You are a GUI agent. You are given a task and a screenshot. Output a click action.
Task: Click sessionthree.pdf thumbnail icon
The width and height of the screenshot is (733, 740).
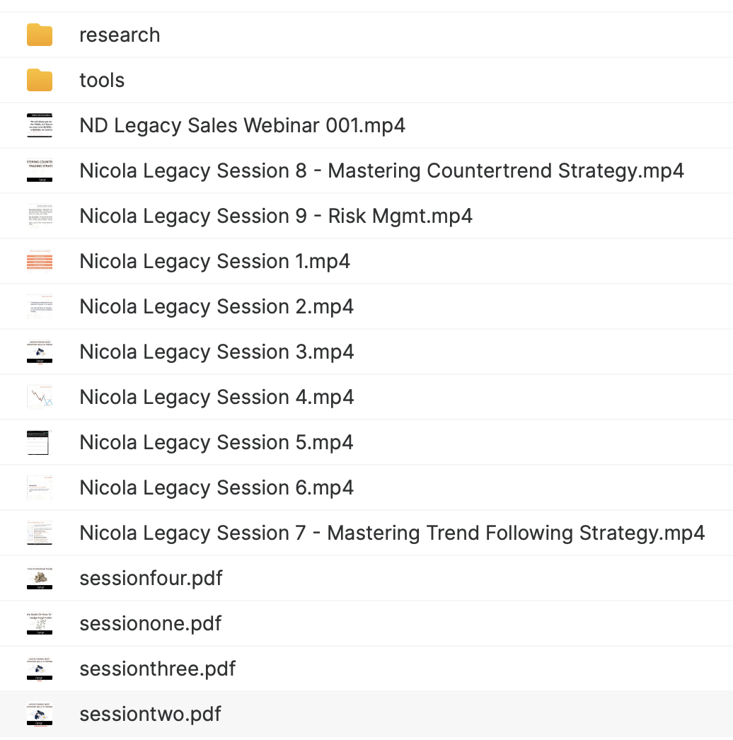(x=40, y=669)
